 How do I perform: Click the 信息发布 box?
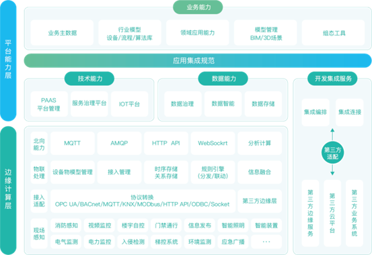click(200, 225)
